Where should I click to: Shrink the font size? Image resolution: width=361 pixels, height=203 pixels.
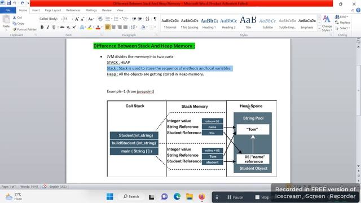(x=82, y=19)
